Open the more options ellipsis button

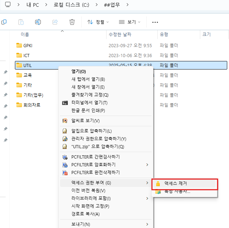(155, 22)
